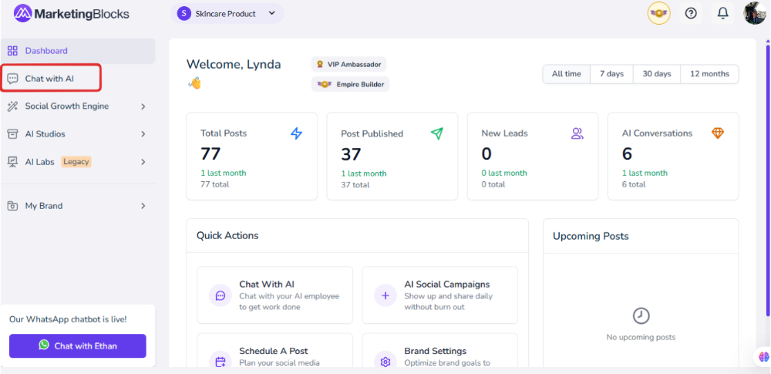Click the Post Published paper plane icon

[x=437, y=133]
